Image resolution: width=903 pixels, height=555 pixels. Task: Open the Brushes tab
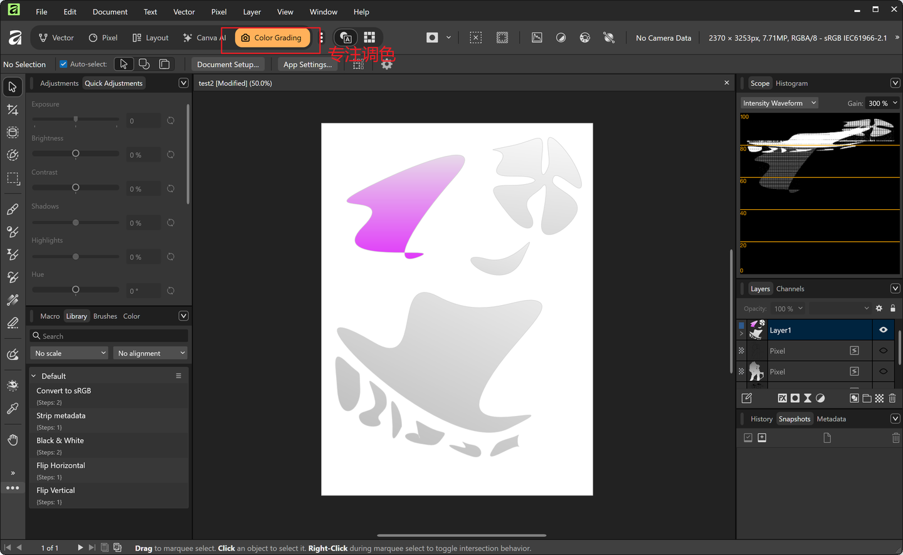pos(105,316)
